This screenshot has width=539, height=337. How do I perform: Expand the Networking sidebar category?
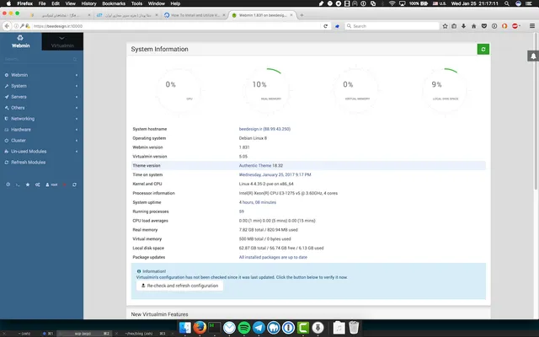coord(41,119)
